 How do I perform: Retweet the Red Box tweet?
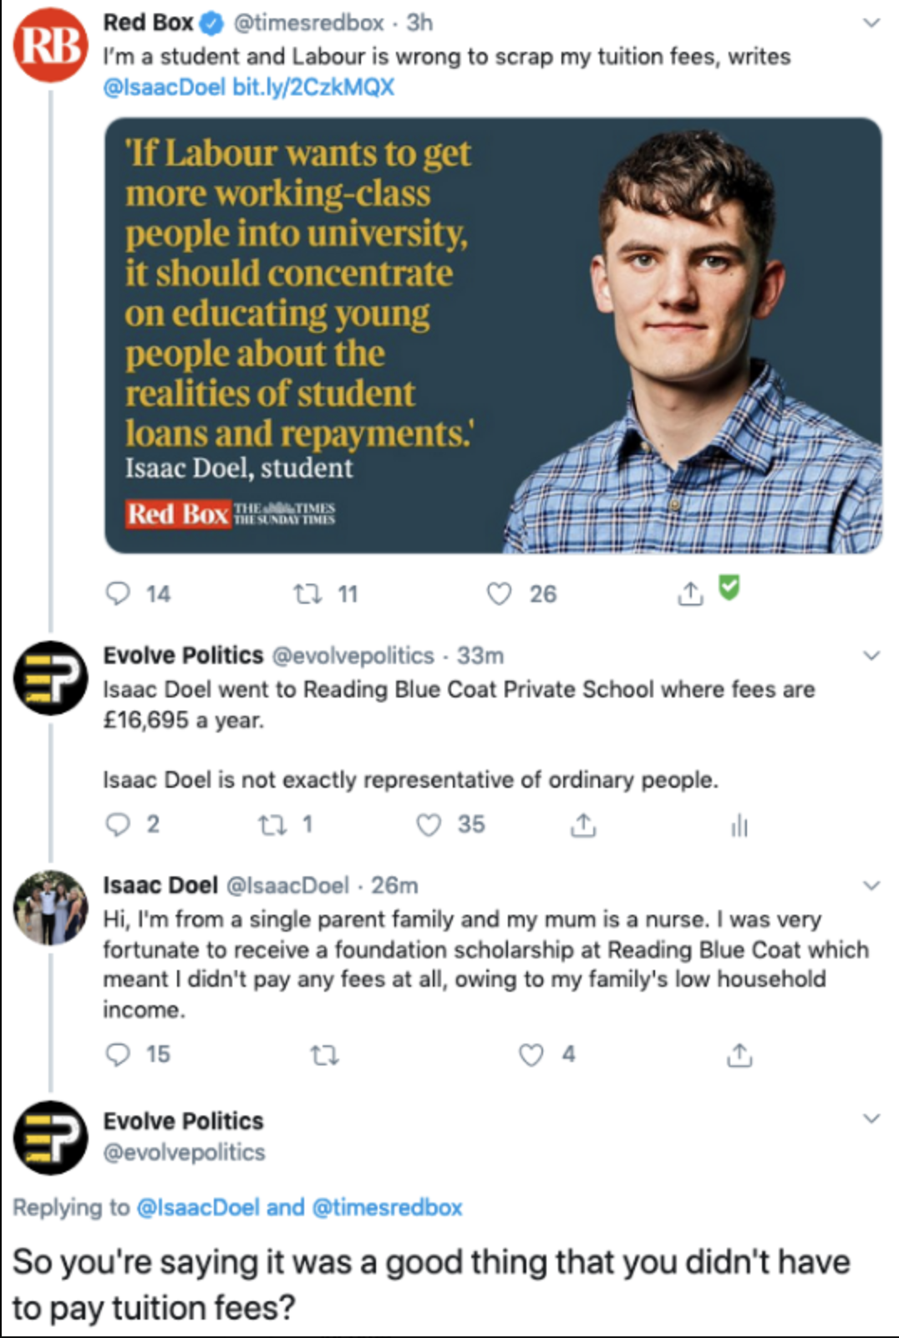click(x=307, y=594)
